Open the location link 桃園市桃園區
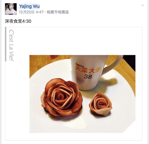The height and width of the screenshot is (144, 149). click(x=58, y=12)
